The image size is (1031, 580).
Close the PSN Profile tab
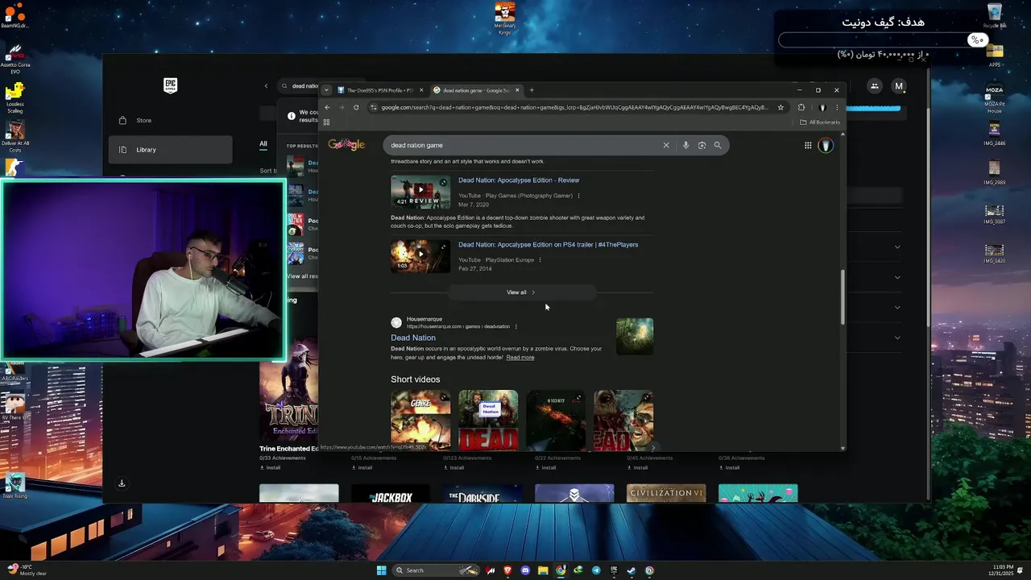point(420,90)
